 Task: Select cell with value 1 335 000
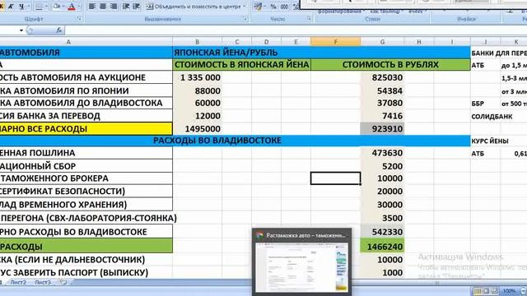(x=198, y=77)
